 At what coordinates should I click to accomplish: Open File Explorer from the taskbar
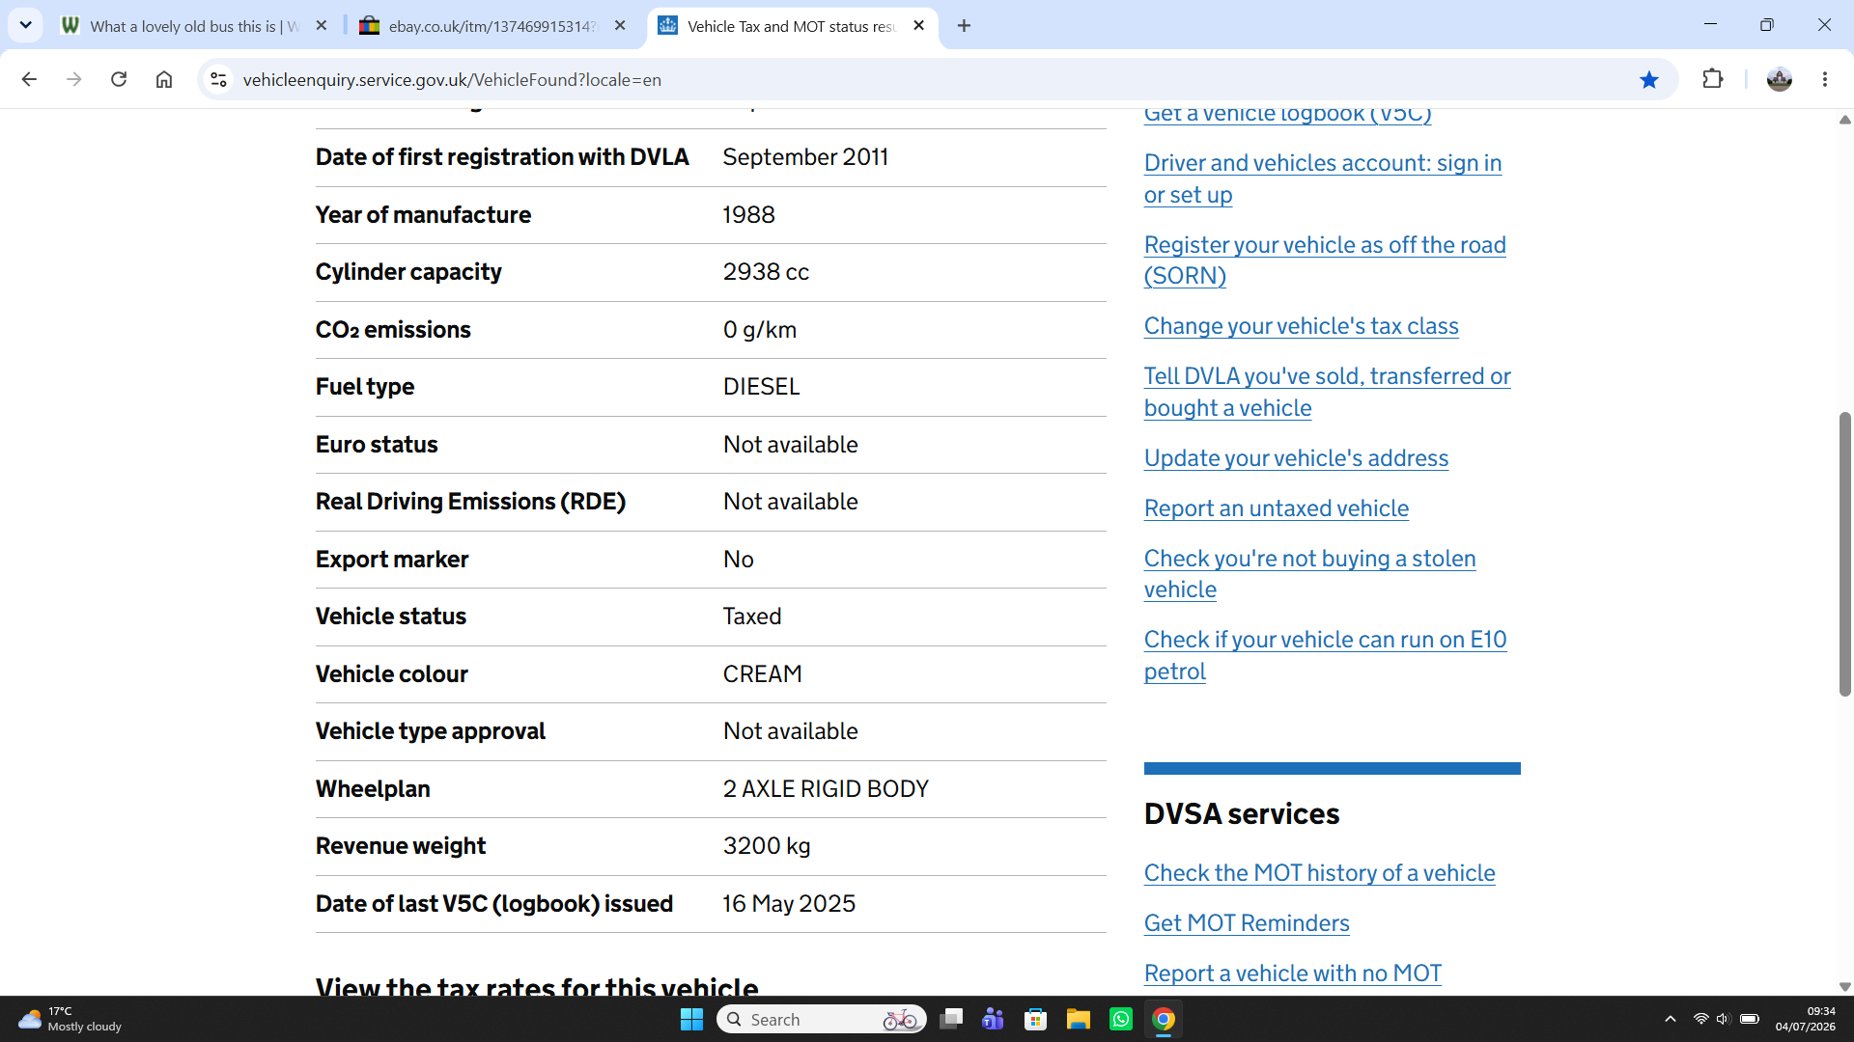(x=1079, y=1019)
